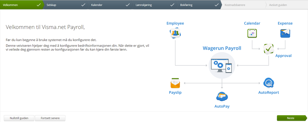The height and width of the screenshot is (122, 308).
Task: Click the Calendar icon in diagram
Action: click(x=252, y=33)
